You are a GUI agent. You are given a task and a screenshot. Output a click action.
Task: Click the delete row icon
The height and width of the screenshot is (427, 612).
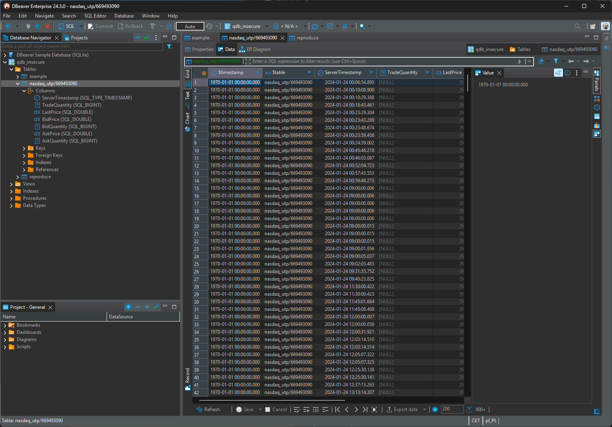tap(325, 409)
